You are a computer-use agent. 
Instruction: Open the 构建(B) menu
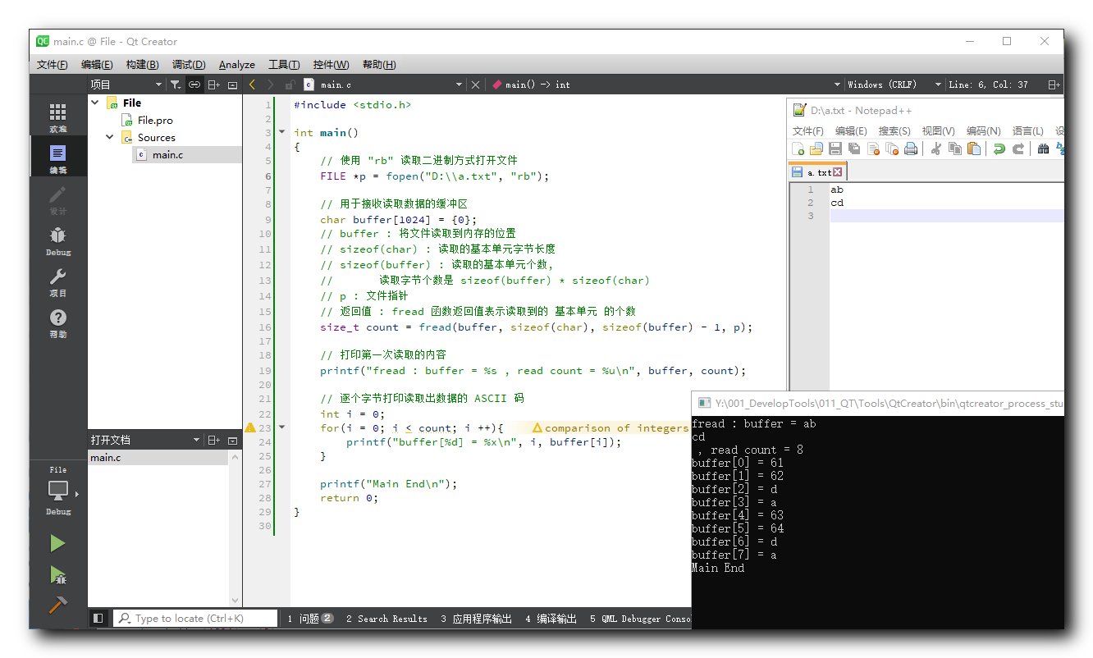[142, 65]
